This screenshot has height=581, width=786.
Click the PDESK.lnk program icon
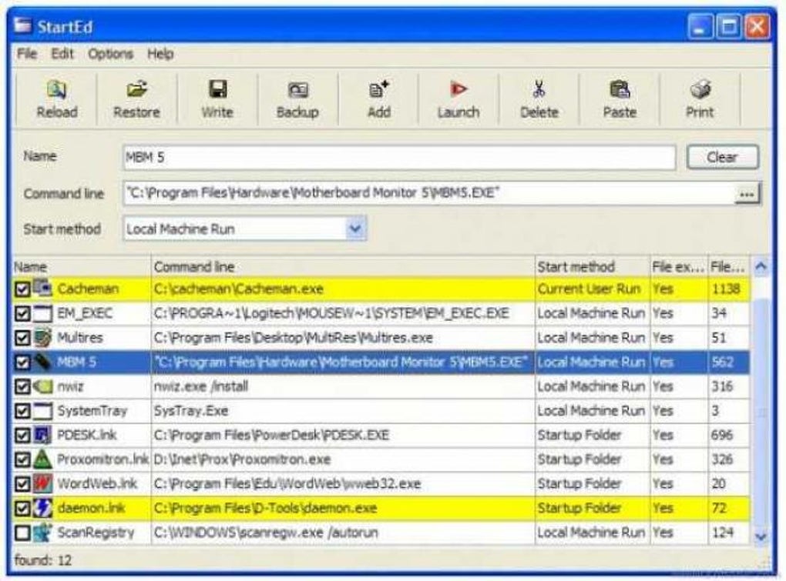(x=42, y=435)
